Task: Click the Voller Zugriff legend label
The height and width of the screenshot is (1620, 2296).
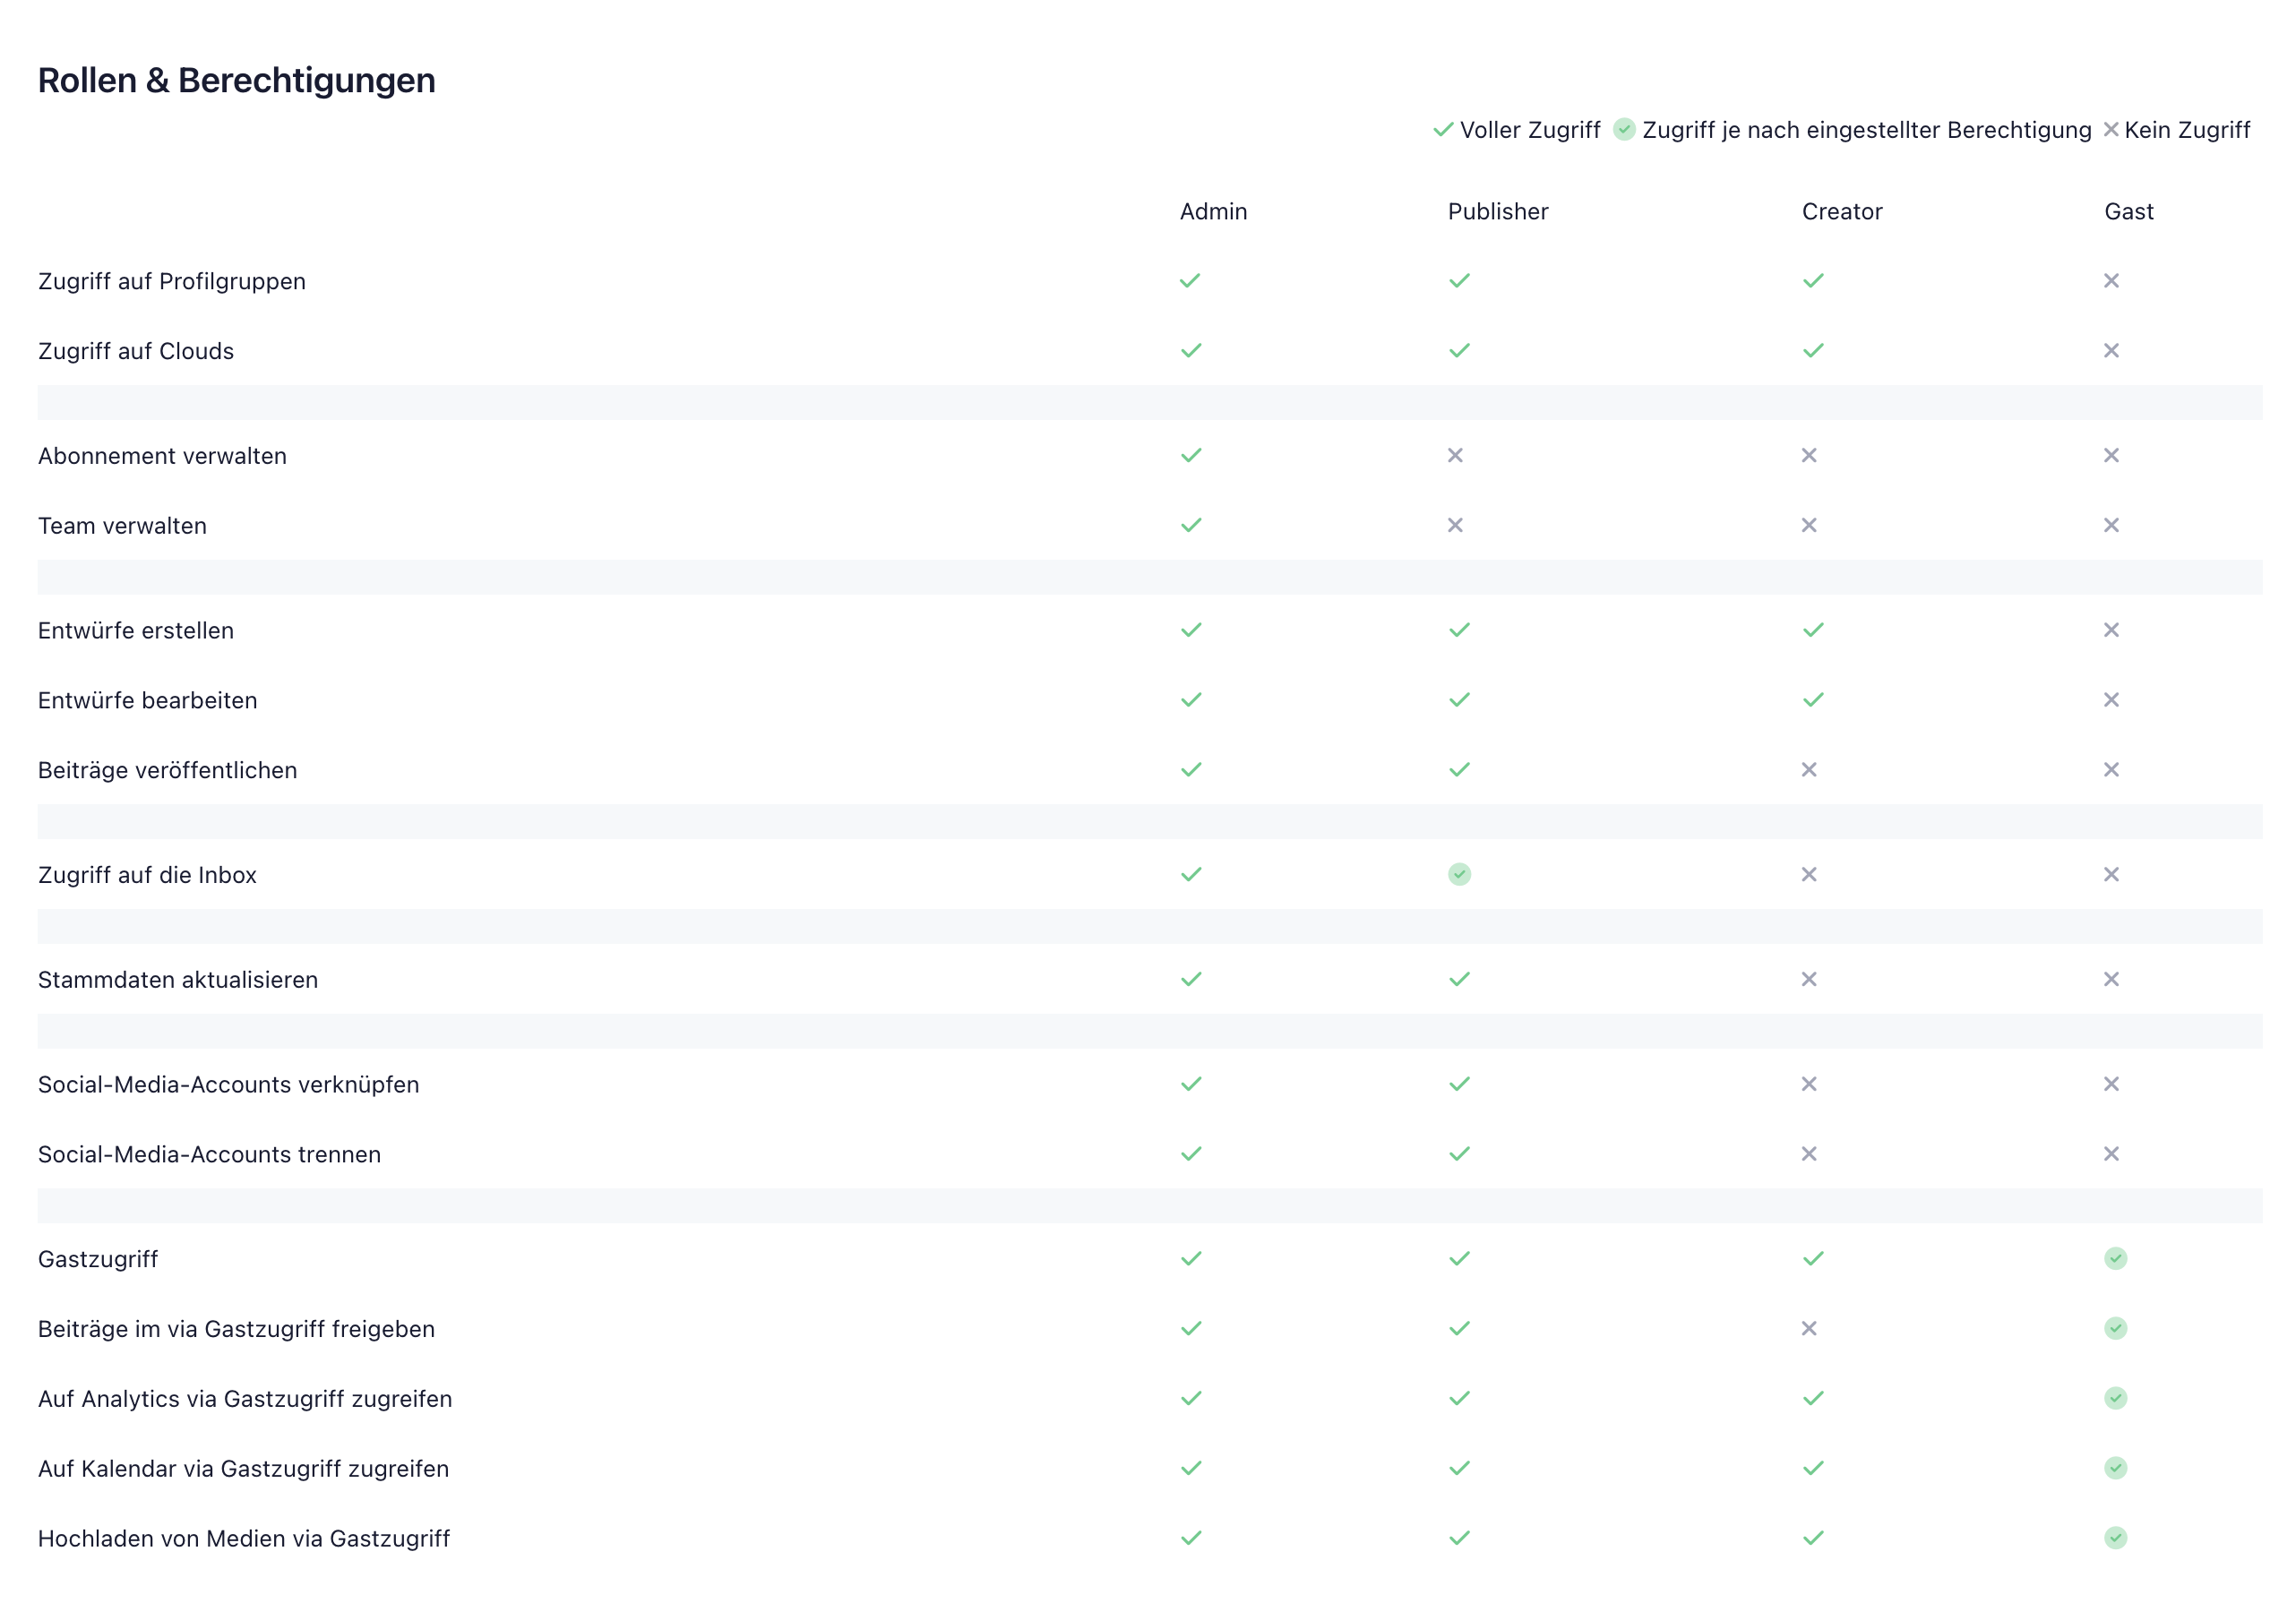Action: point(1529,130)
